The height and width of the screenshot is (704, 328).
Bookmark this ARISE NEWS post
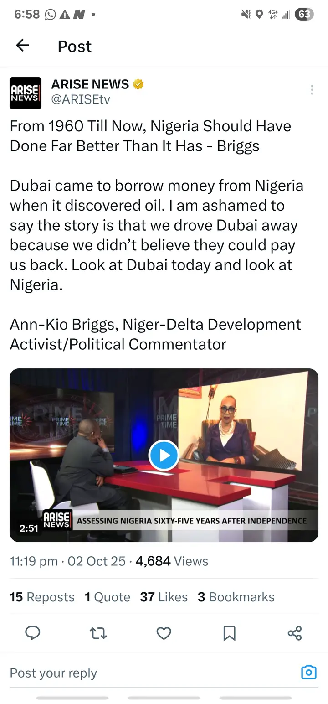click(229, 633)
